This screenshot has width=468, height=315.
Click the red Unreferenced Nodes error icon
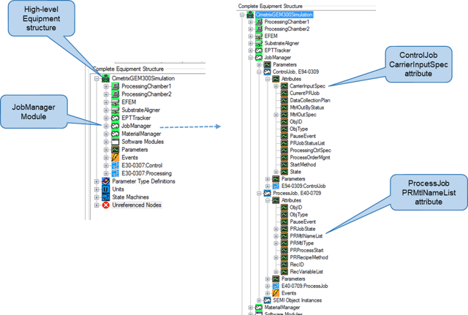(105, 205)
